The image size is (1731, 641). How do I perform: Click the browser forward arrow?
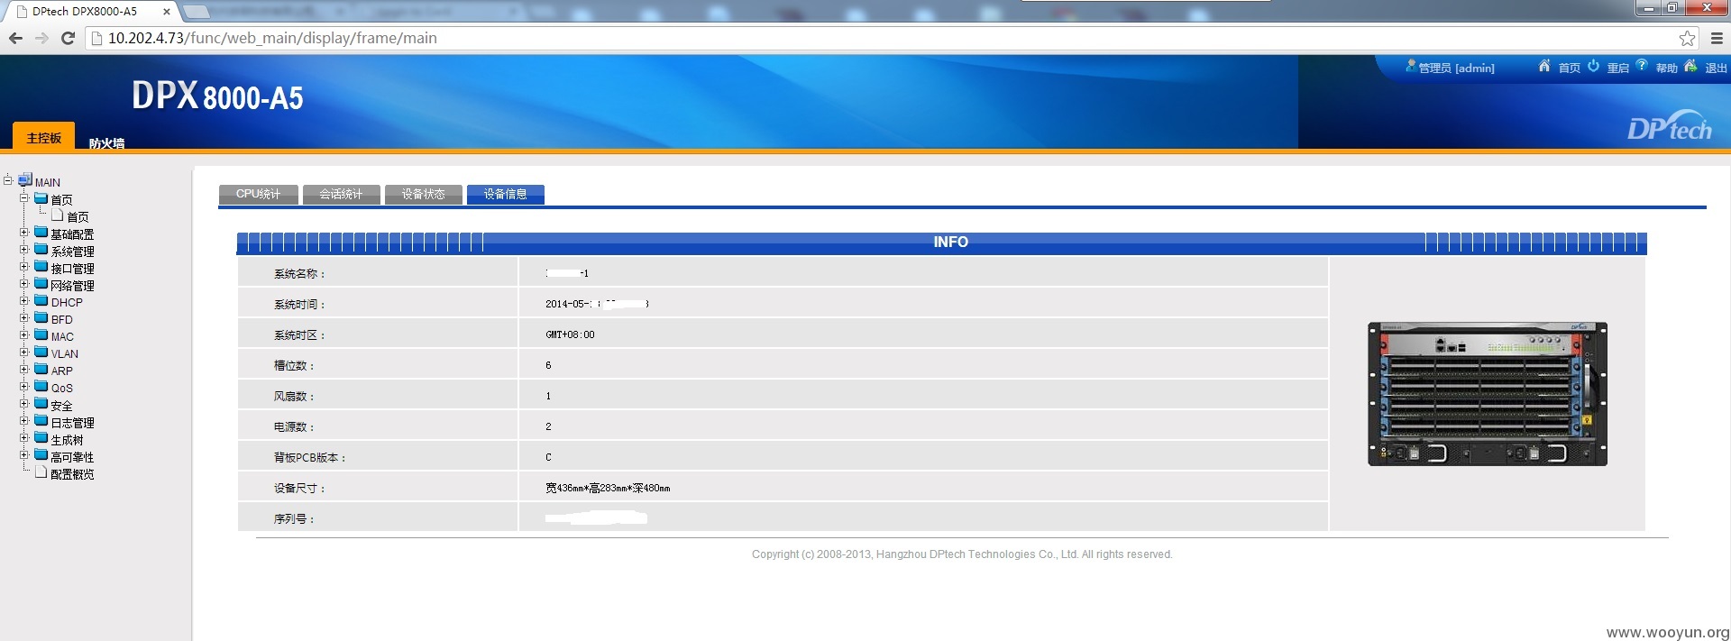tap(41, 38)
